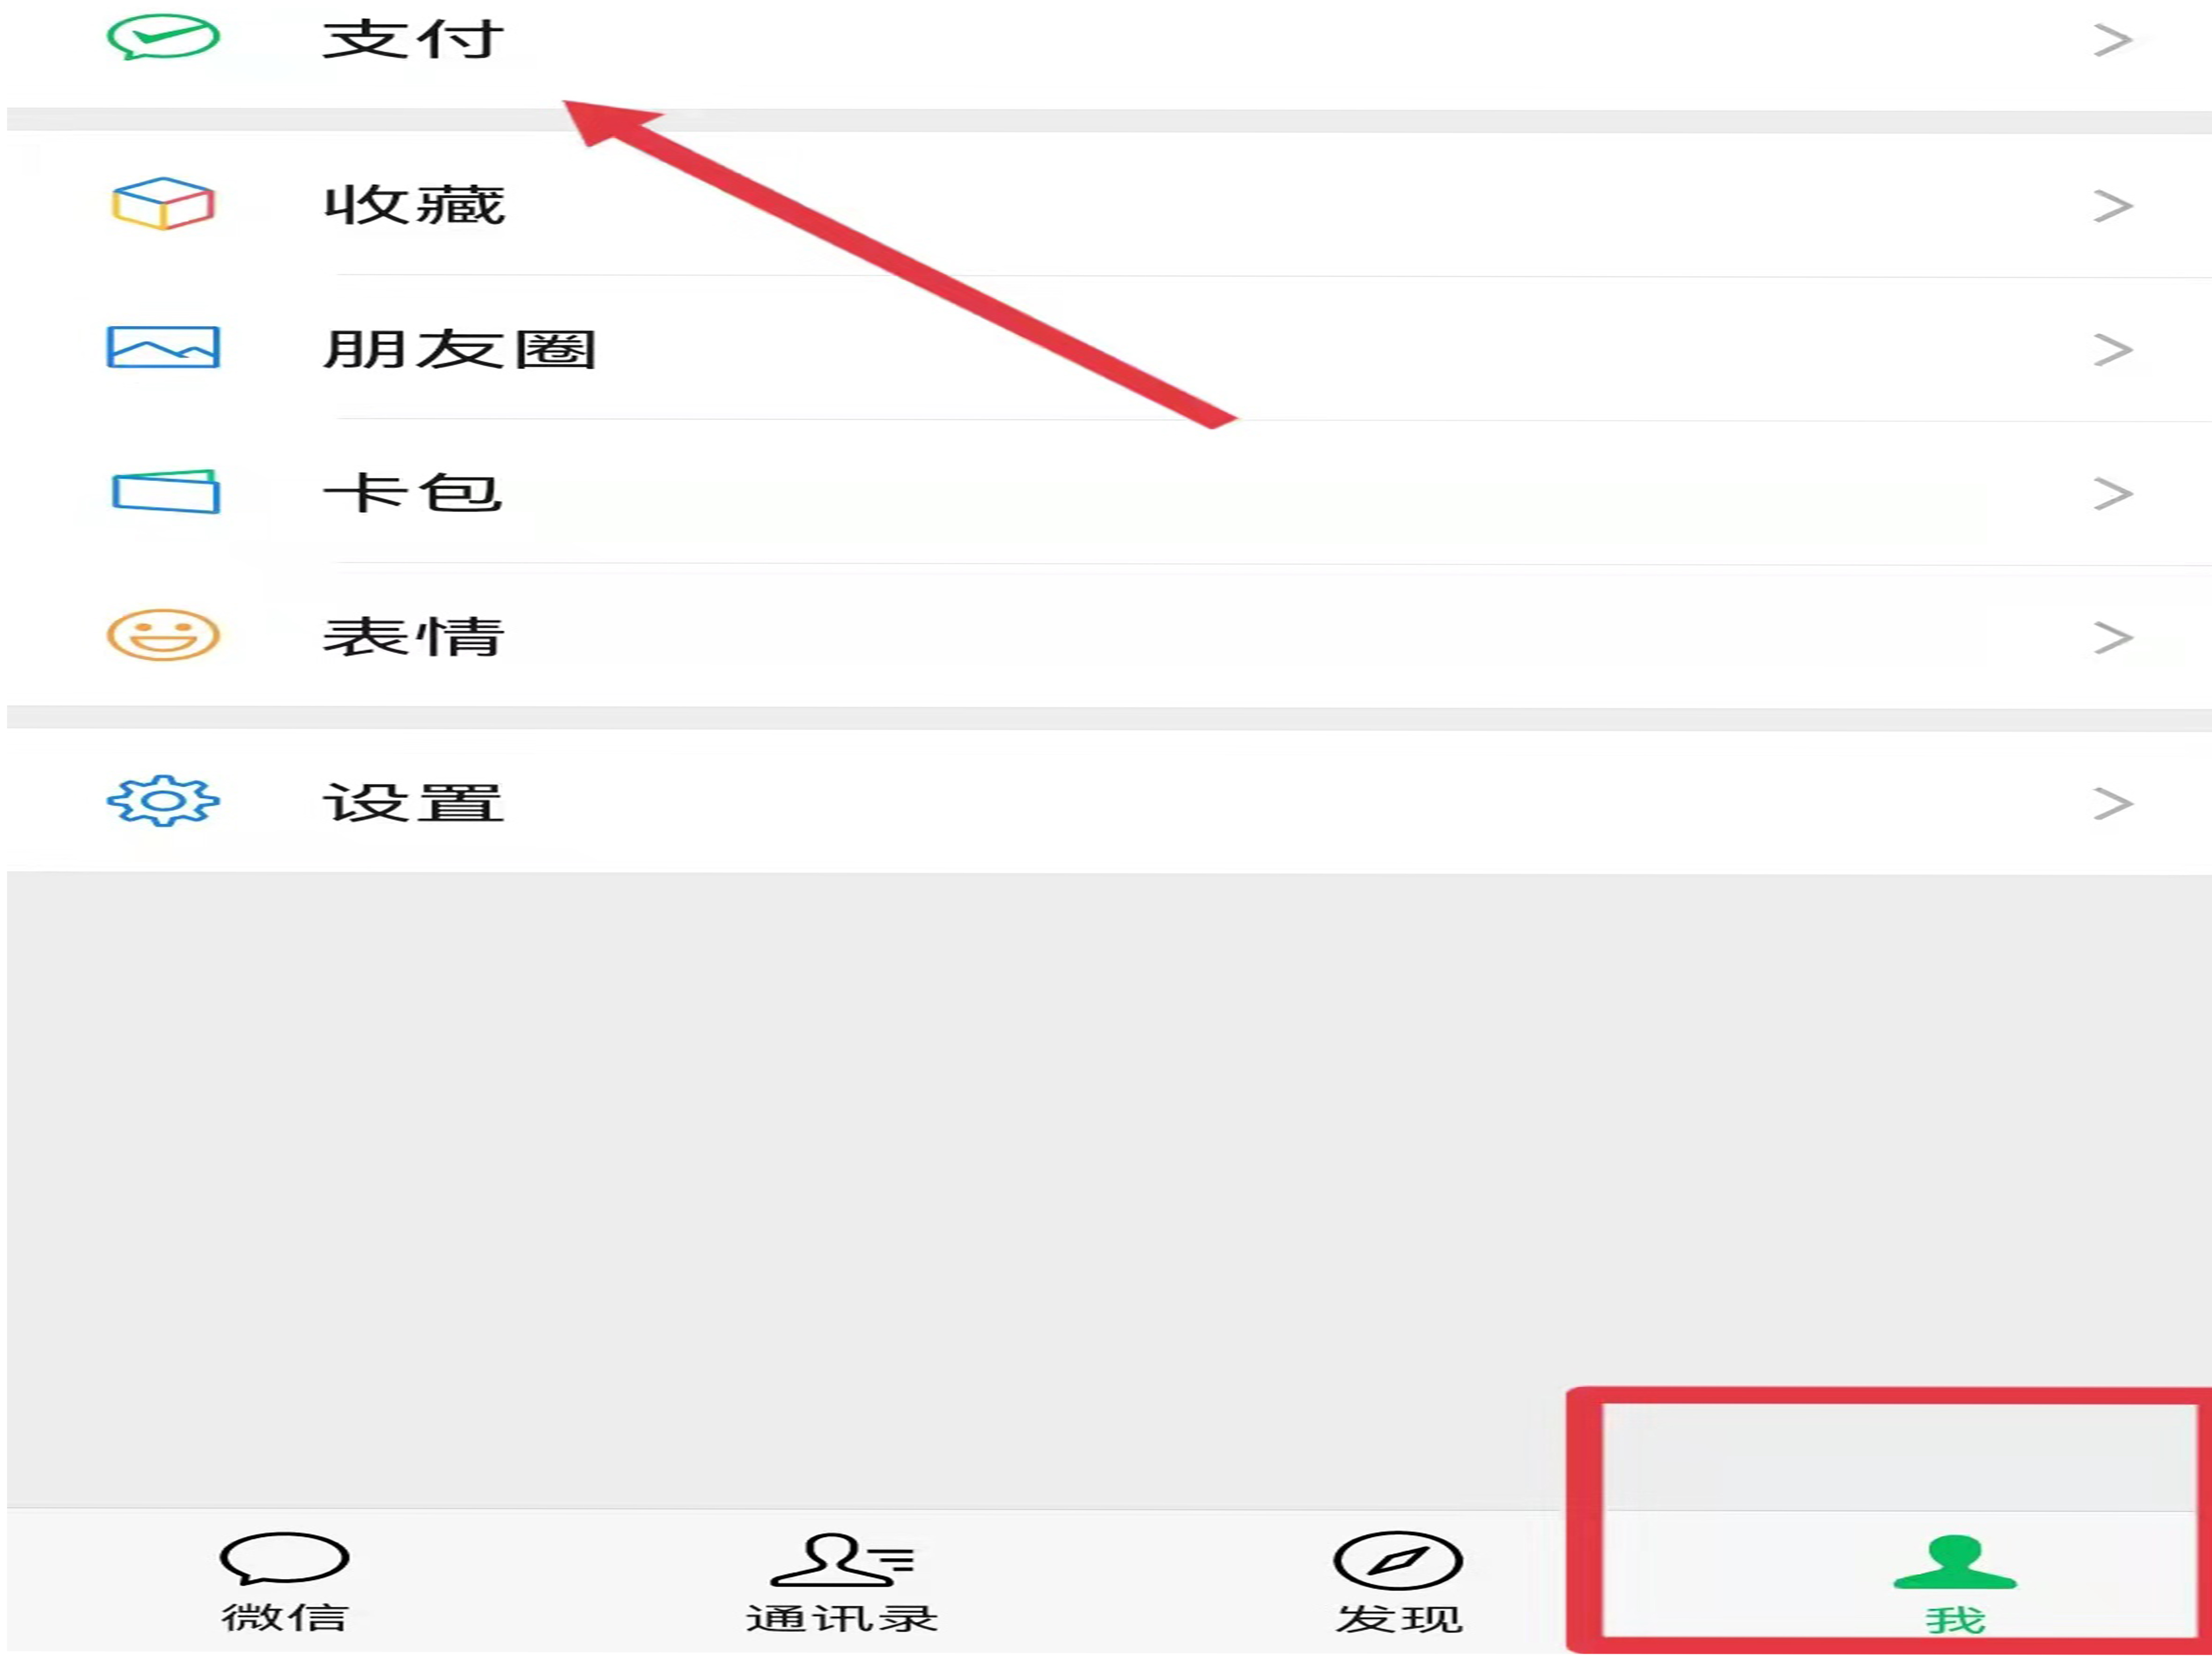Tap the orange smiley Stickers icon
The image size is (2212, 1659).
(163, 635)
